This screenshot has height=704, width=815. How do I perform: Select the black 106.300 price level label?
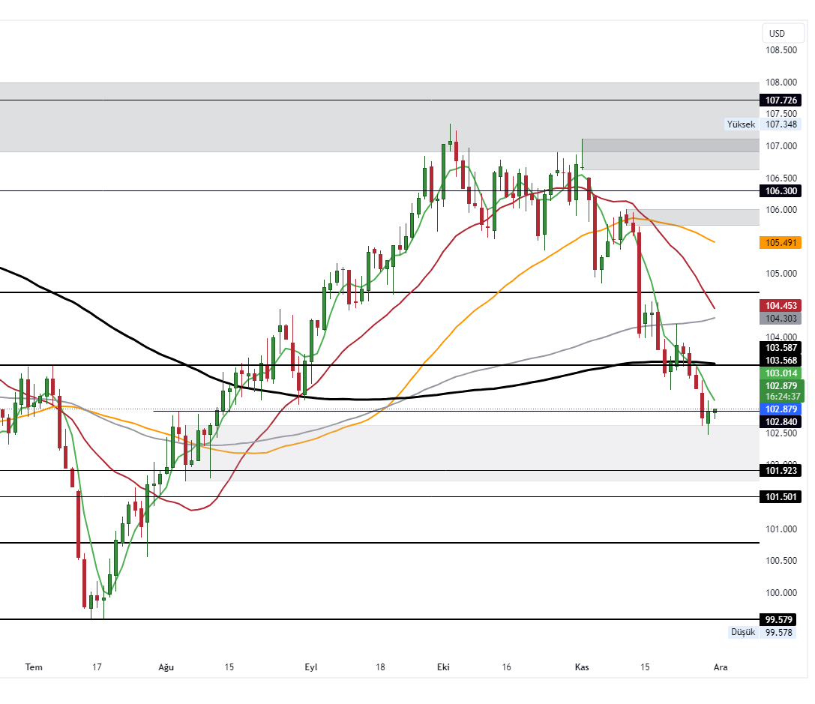point(780,191)
